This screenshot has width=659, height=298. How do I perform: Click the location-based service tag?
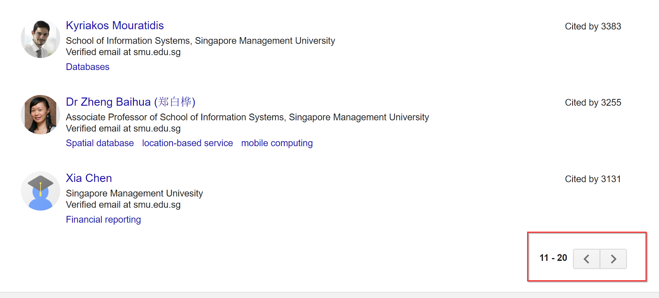tap(187, 143)
